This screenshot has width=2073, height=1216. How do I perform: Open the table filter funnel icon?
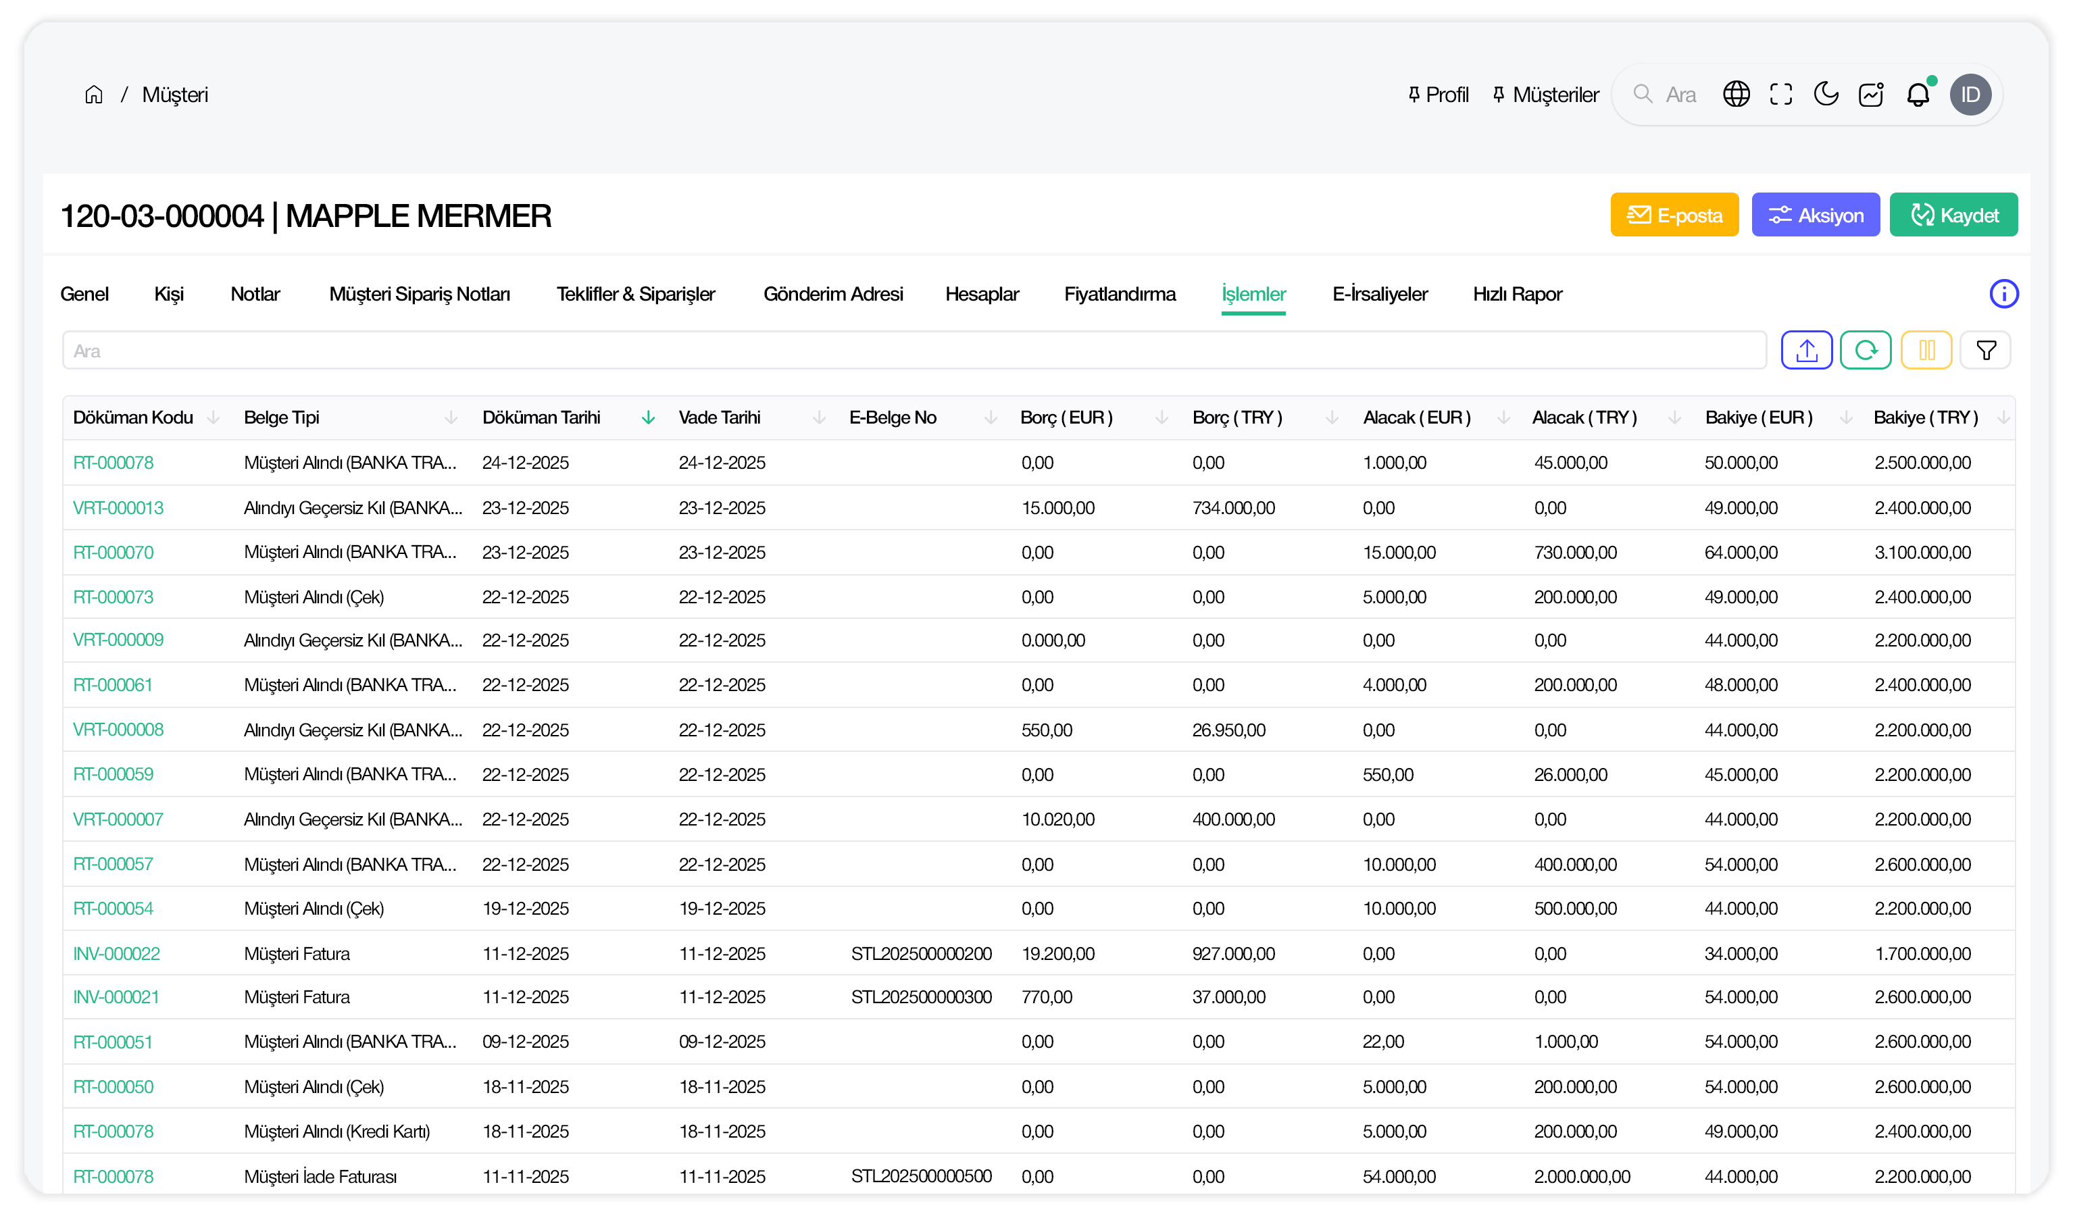pyautogui.click(x=1985, y=351)
